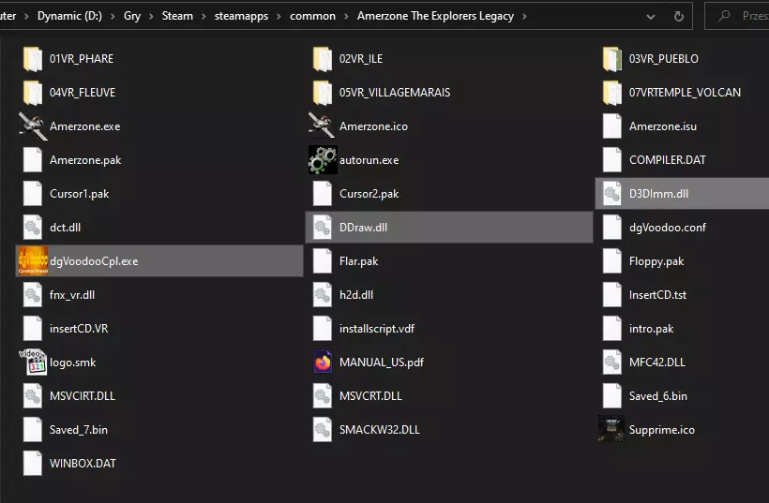This screenshot has height=503, width=769.
Task: Select the file name intro.pak
Action: (x=651, y=329)
